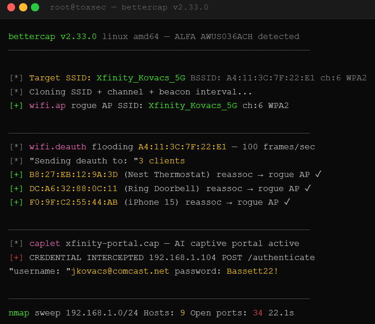Viewport: 375px width, 324px height.
Task: Click the red close window button
Action: 11,7
